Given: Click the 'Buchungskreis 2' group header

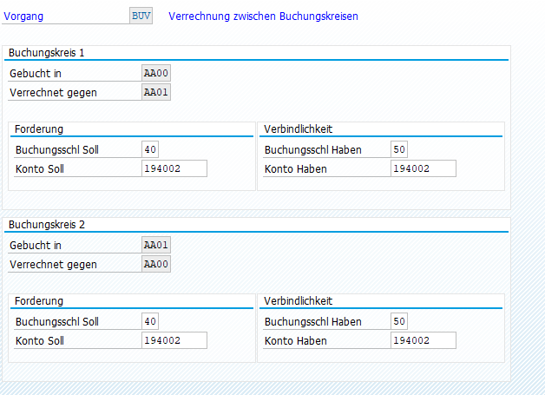Looking at the screenshot, I should 47,225.
